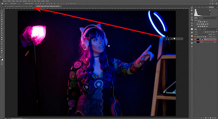This screenshot has width=218, height=119.
Task: Click the Fondo layer thumbnail
Action: pos(198,42)
